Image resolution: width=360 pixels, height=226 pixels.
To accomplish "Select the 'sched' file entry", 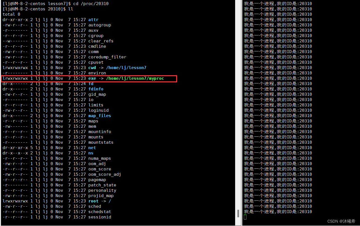I will [95, 206].
